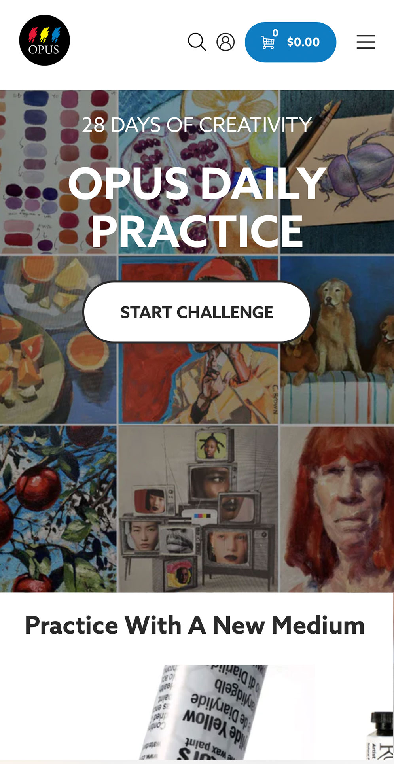The image size is (394, 764).
Task: Select the purple beetle drawing
Action: 337,172
